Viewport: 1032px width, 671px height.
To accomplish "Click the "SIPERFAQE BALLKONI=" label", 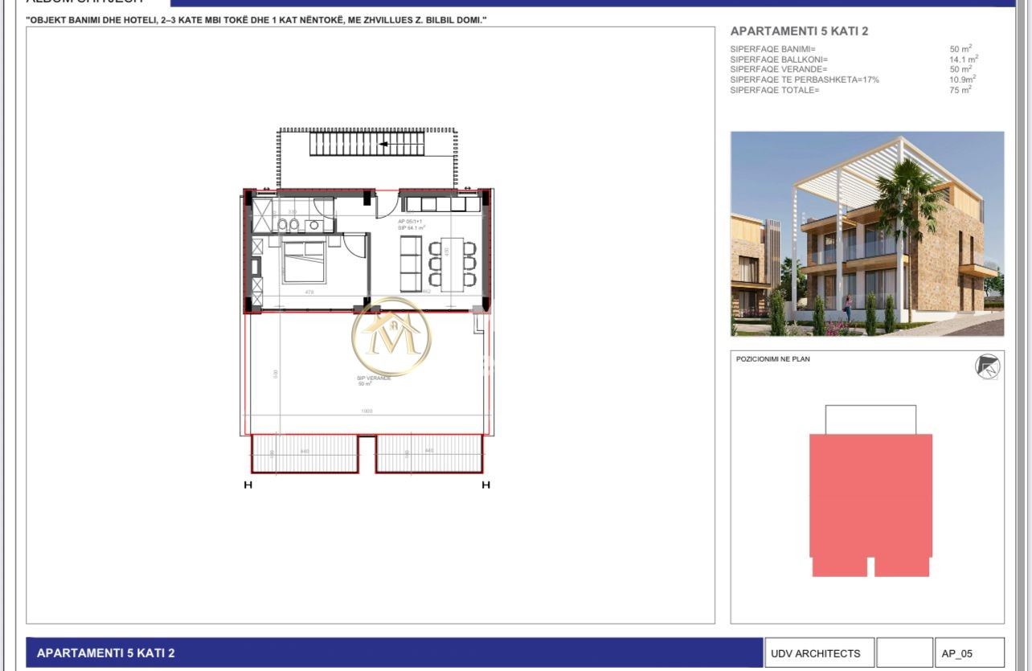I will click(x=779, y=59).
